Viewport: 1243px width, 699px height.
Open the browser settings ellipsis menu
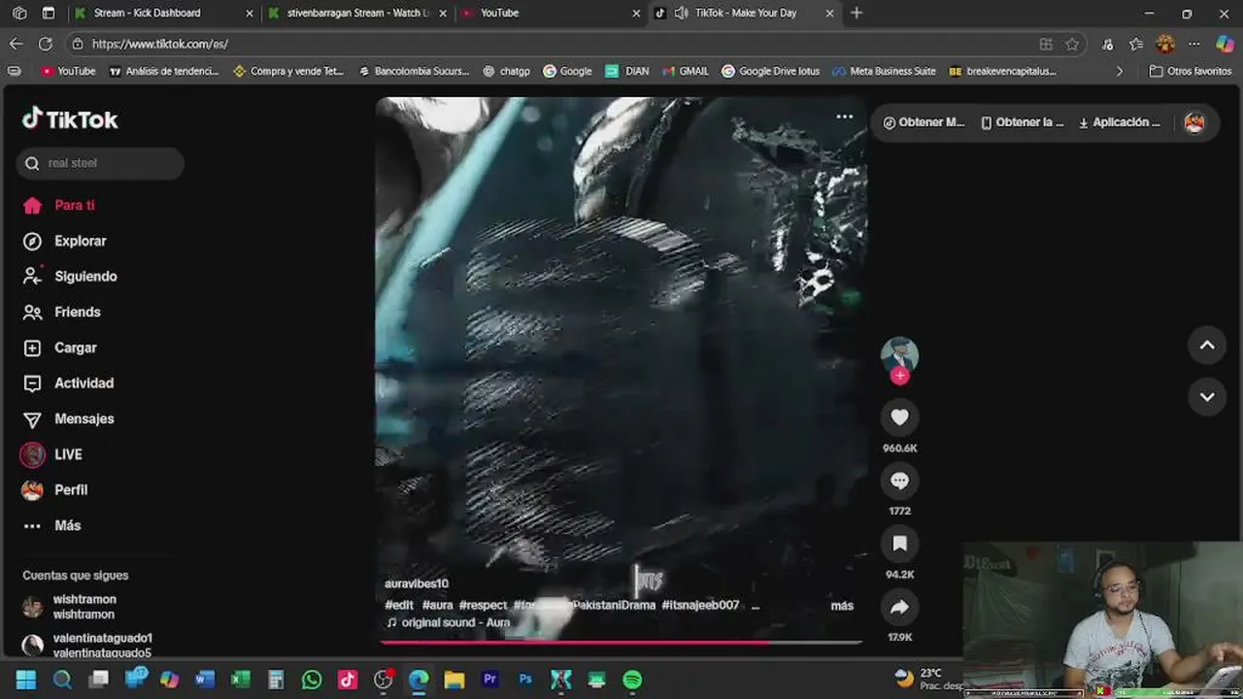[1194, 44]
